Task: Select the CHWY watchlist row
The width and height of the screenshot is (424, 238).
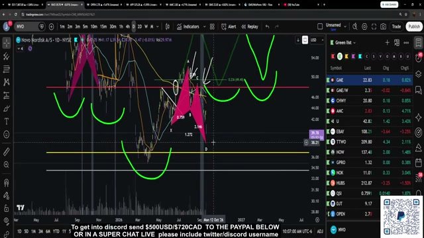Action: pyautogui.click(x=370, y=100)
